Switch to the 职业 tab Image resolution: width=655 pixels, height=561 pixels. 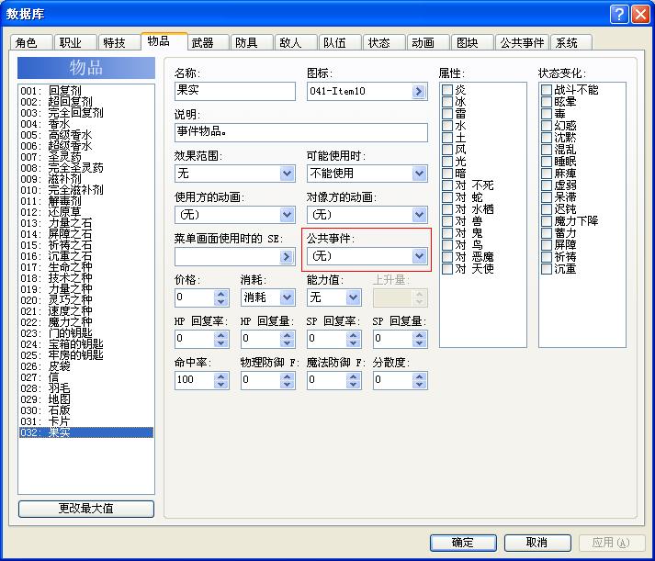click(75, 42)
